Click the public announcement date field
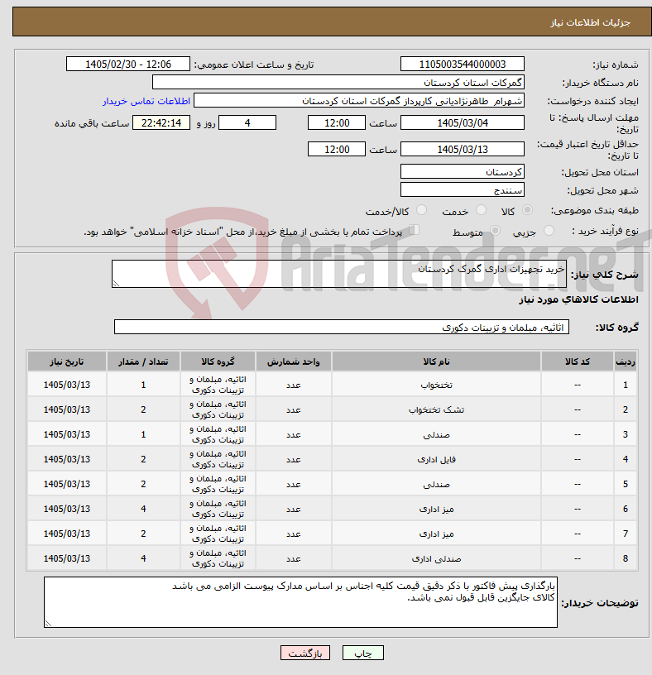The height and width of the screenshot is (675, 652). tap(128, 65)
